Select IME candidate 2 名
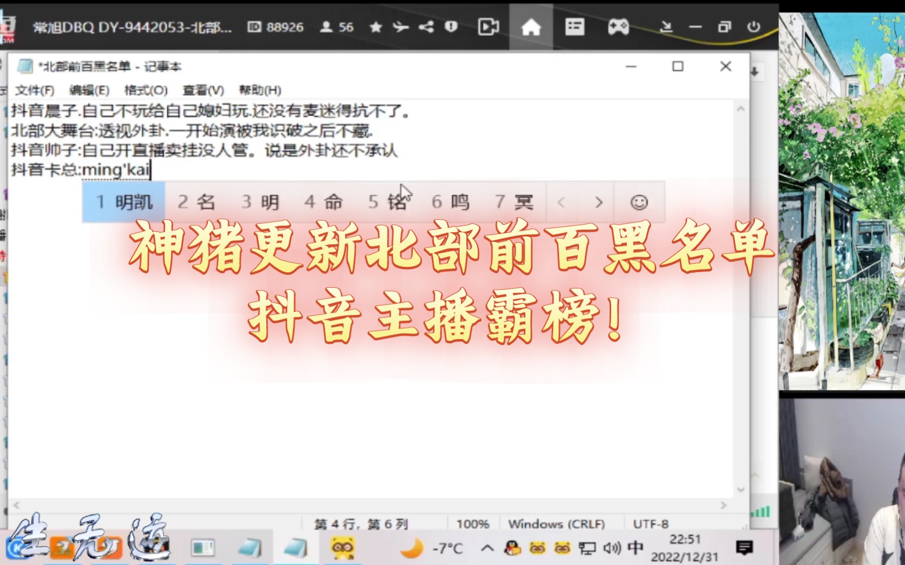Viewport: 905px width, 565px height. tap(197, 202)
